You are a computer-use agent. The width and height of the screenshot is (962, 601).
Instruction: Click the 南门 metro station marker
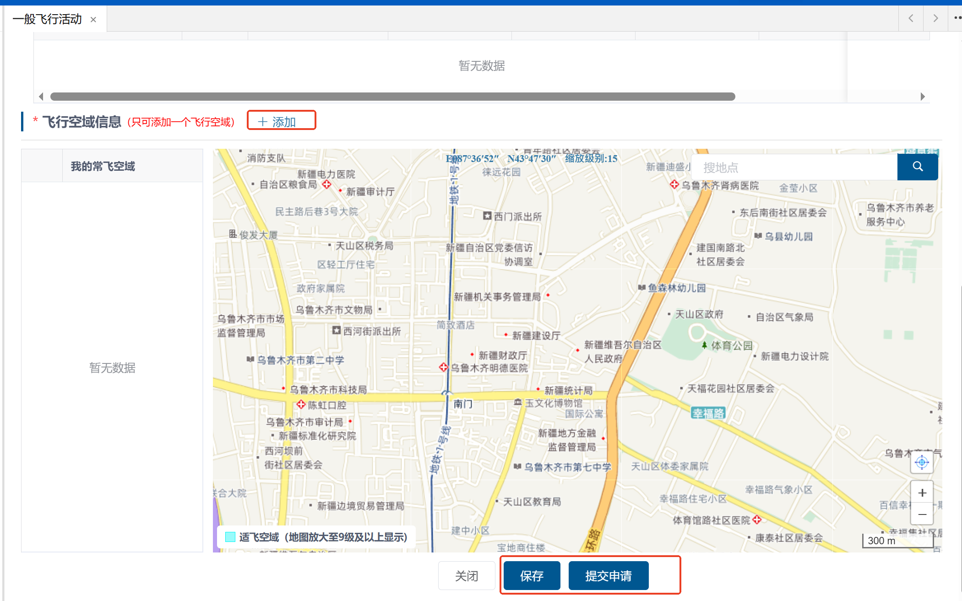pos(447,394)
